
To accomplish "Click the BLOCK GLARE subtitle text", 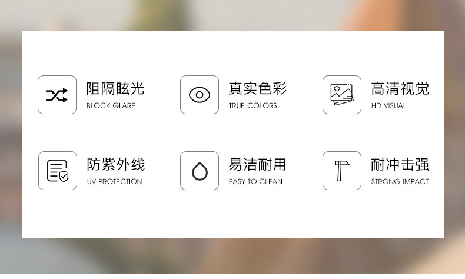I will [111, 106].
